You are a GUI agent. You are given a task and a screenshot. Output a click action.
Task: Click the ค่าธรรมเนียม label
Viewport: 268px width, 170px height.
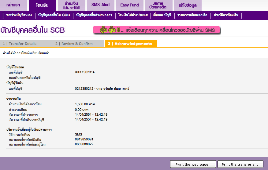[x=18, y=110]
